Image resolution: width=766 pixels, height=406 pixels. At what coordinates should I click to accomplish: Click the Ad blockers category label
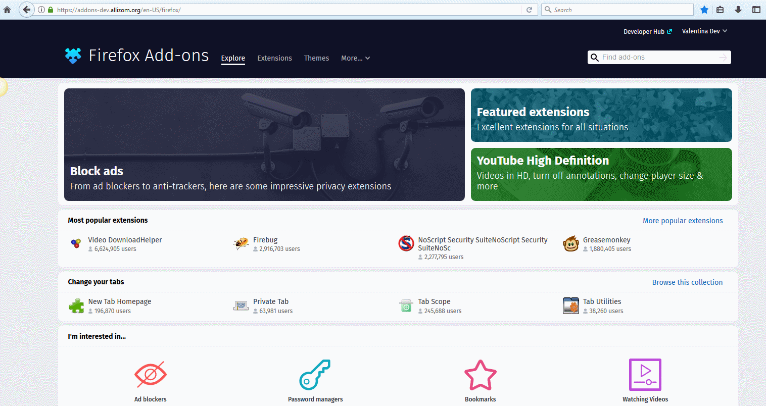pos(151,399)
